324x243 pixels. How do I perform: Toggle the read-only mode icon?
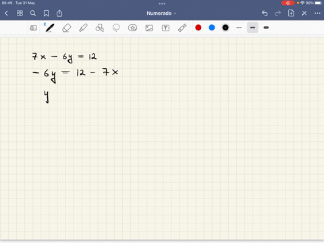(33, 28)
